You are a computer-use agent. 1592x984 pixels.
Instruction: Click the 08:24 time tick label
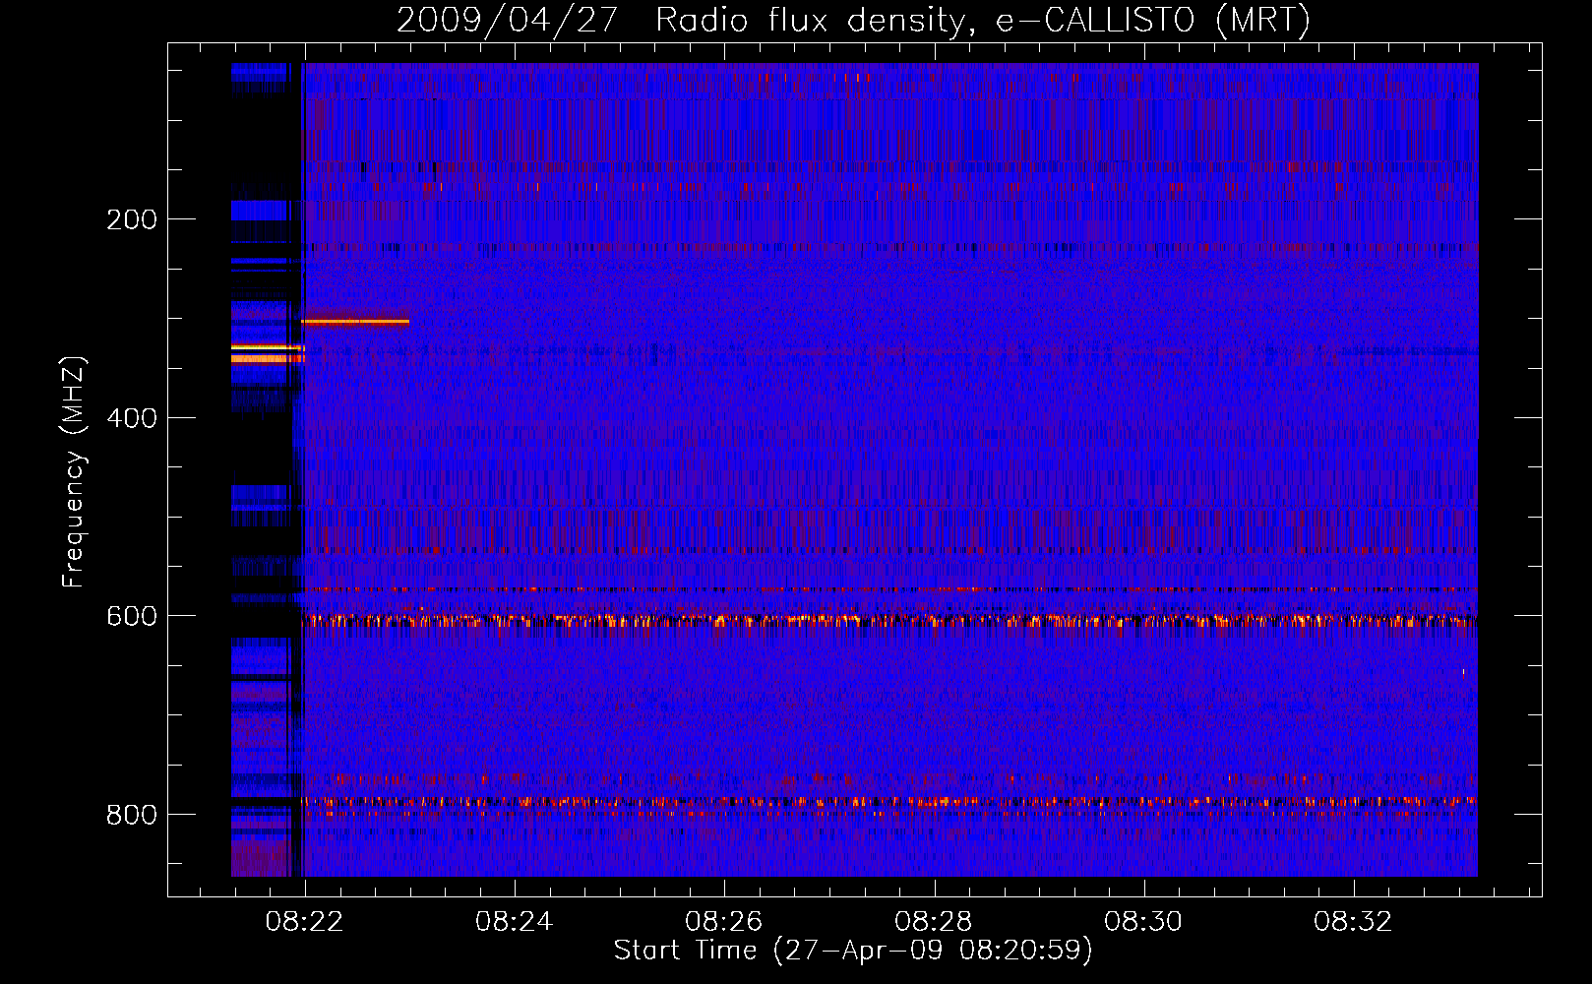click(514, 921)
